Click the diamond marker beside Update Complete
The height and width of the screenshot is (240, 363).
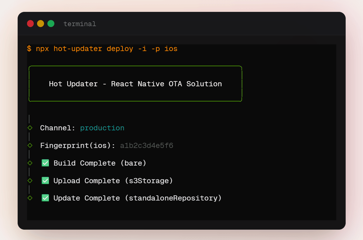(30, 198)
